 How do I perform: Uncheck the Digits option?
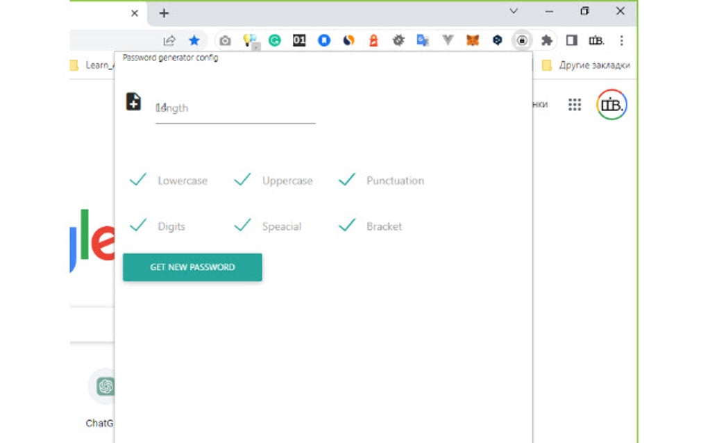137,225
